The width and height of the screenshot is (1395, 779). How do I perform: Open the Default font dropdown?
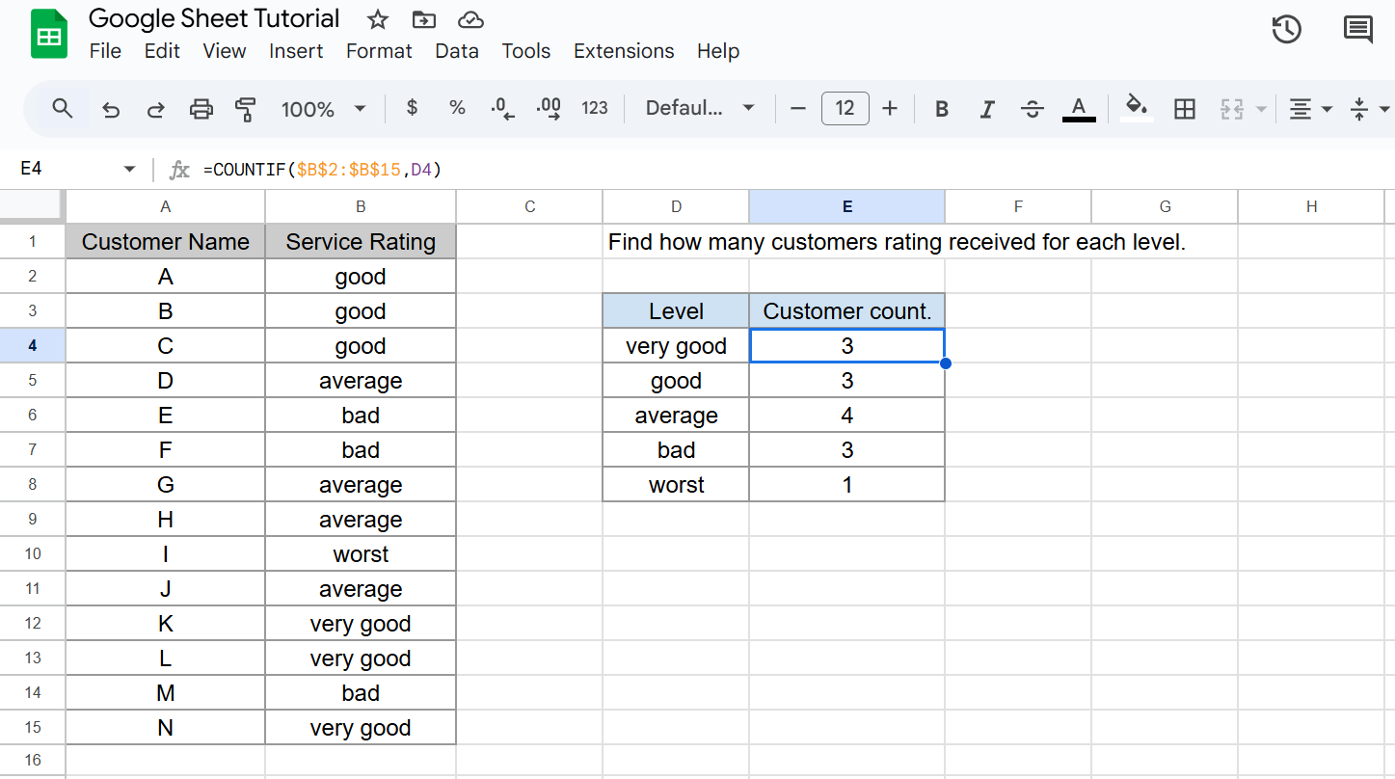[699, 109]
